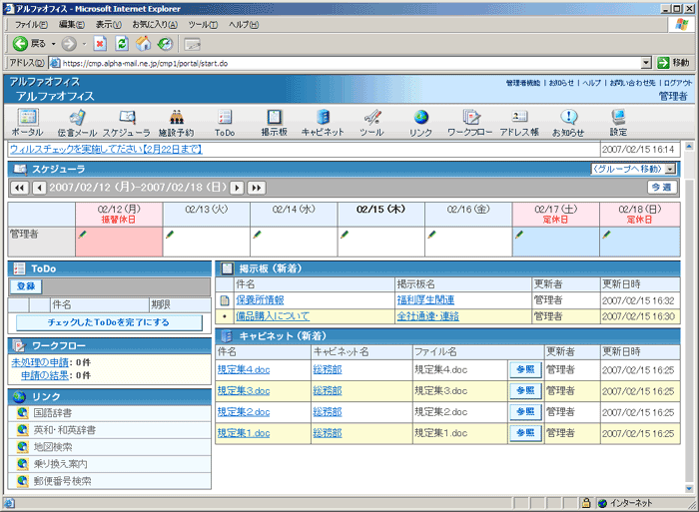
Task: Open the グループへ移動 dropdown
Action: 633,169
